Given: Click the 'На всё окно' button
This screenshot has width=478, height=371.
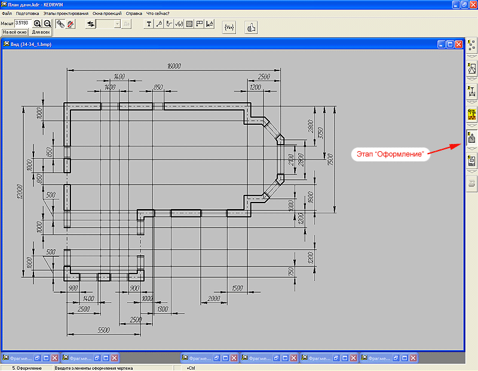Looking at the screenshot, I should (14, 32).
